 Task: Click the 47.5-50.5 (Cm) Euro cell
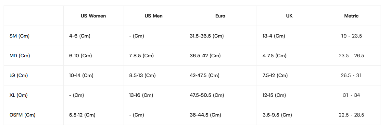tap(207, 95)
